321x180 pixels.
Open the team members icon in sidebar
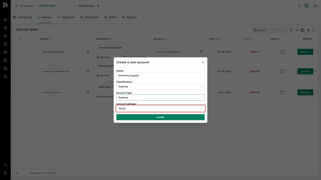[x=5, y=77]
